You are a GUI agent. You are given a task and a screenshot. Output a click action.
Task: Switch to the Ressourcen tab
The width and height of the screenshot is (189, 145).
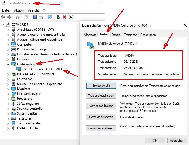click(x=148, y=35)
